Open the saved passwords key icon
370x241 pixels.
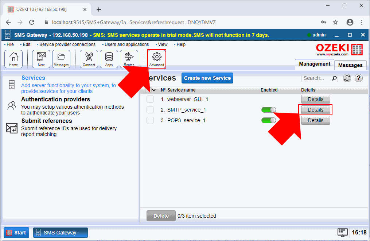tap(323, 23)
